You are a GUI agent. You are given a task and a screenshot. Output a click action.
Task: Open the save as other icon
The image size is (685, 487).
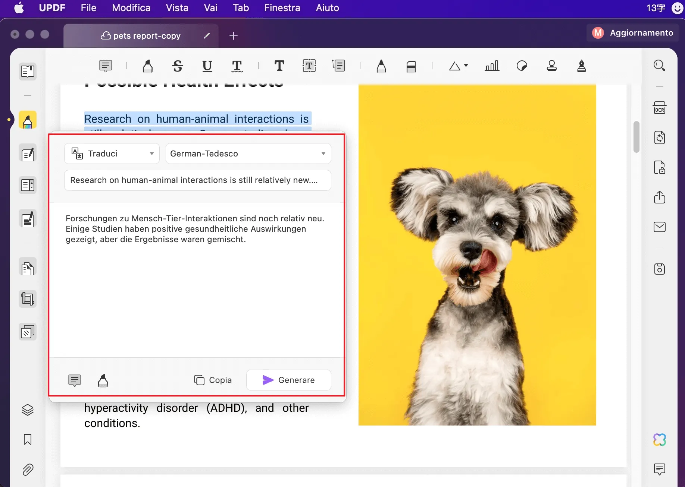659,269
